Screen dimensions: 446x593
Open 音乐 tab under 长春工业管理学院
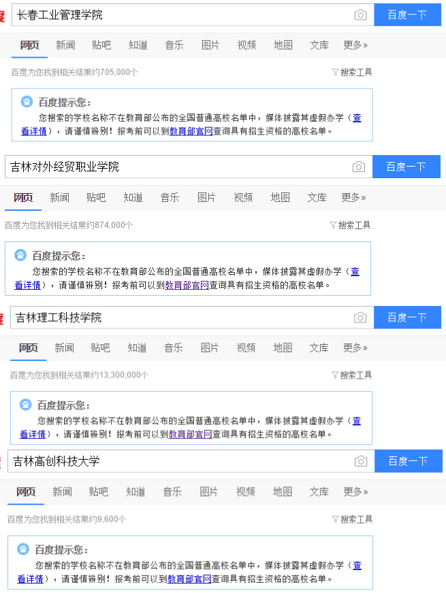(x=174, y=46)
